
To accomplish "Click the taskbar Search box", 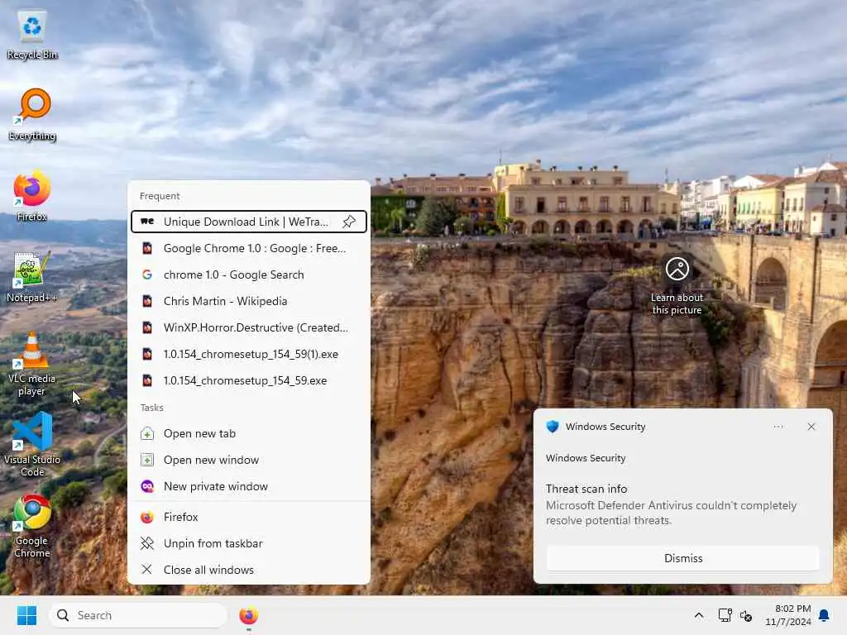I will pyautogui.click(x=138, y=615).
